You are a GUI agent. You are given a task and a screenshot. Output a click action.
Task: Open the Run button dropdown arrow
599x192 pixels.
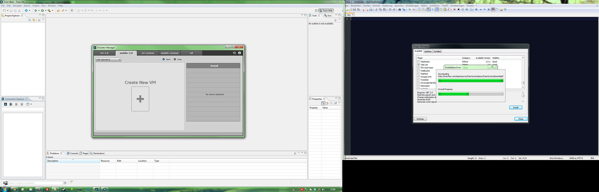coord(46,10)
